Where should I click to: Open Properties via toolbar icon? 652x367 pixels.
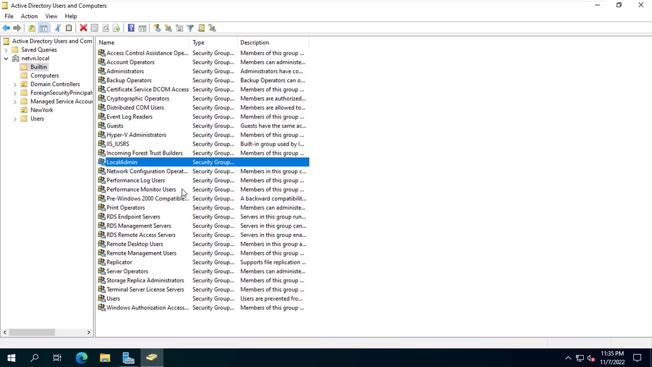pos(94,28)
